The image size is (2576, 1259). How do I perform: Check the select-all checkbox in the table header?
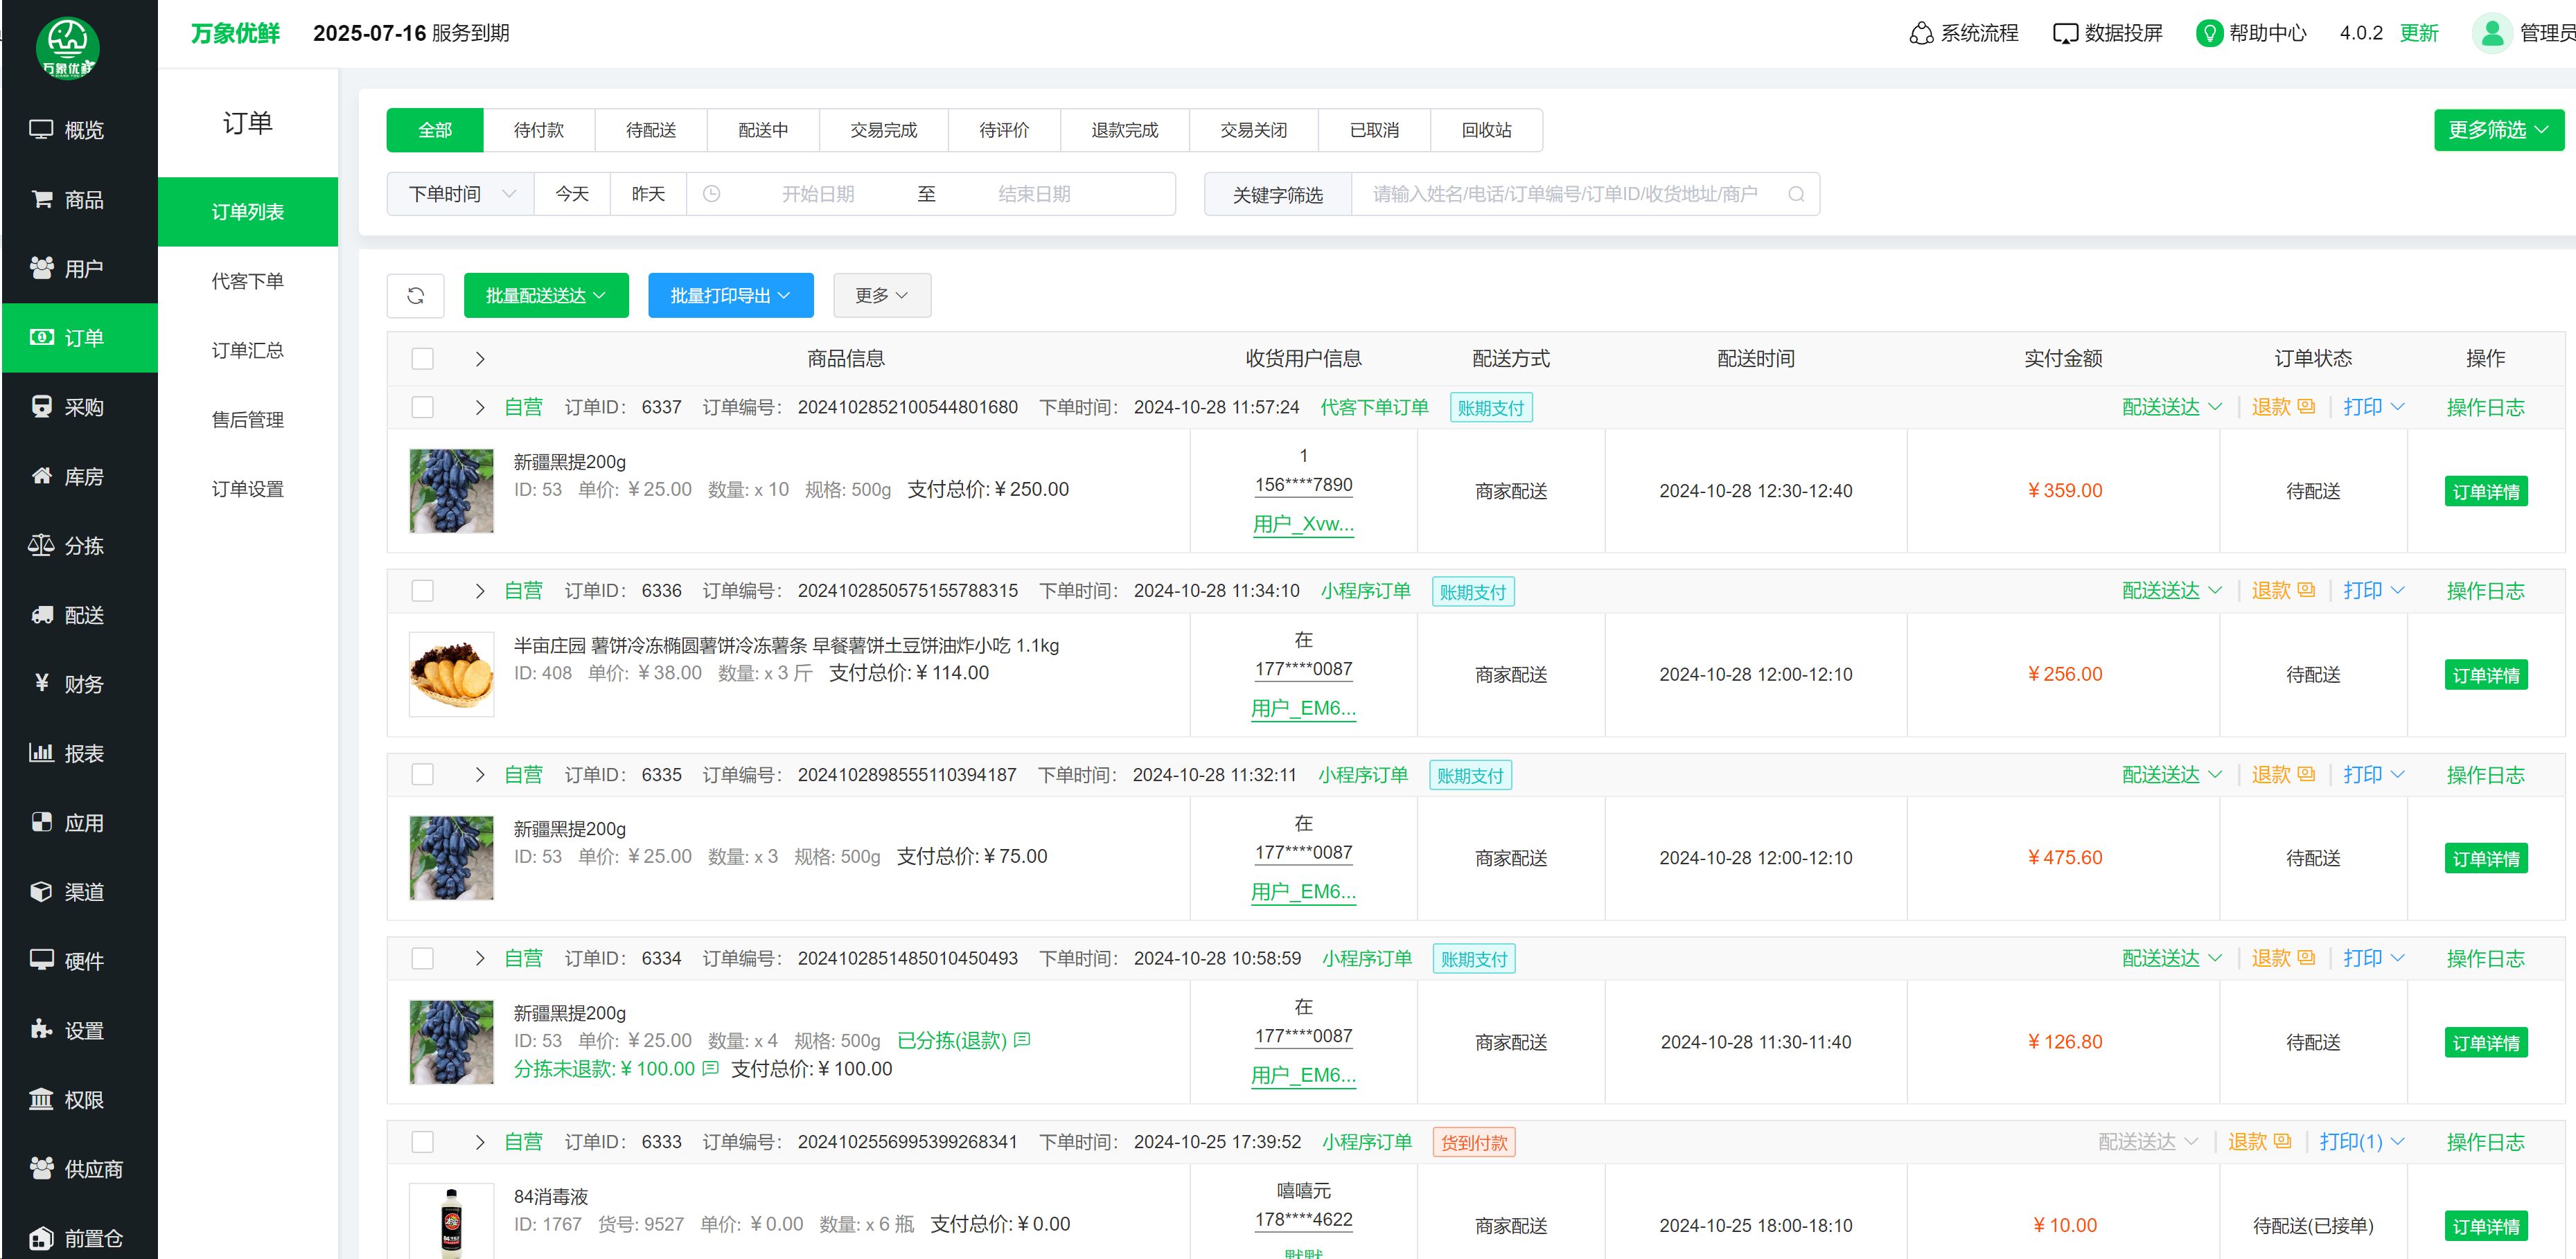tap(423, 359)
